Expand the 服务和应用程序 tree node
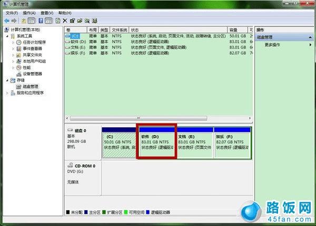Screen dimensions: 316x226 coord(7,93)
